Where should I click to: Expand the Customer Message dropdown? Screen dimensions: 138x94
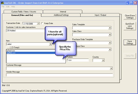point(111,68)
